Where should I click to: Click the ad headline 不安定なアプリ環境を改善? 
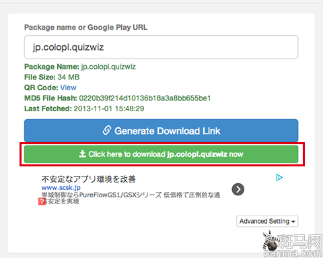pyautogui.click(x=88, y=179)
